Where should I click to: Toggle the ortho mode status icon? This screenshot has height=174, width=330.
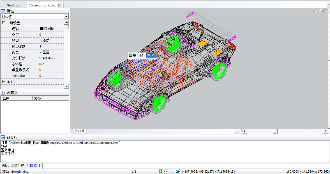pos(172,171)
